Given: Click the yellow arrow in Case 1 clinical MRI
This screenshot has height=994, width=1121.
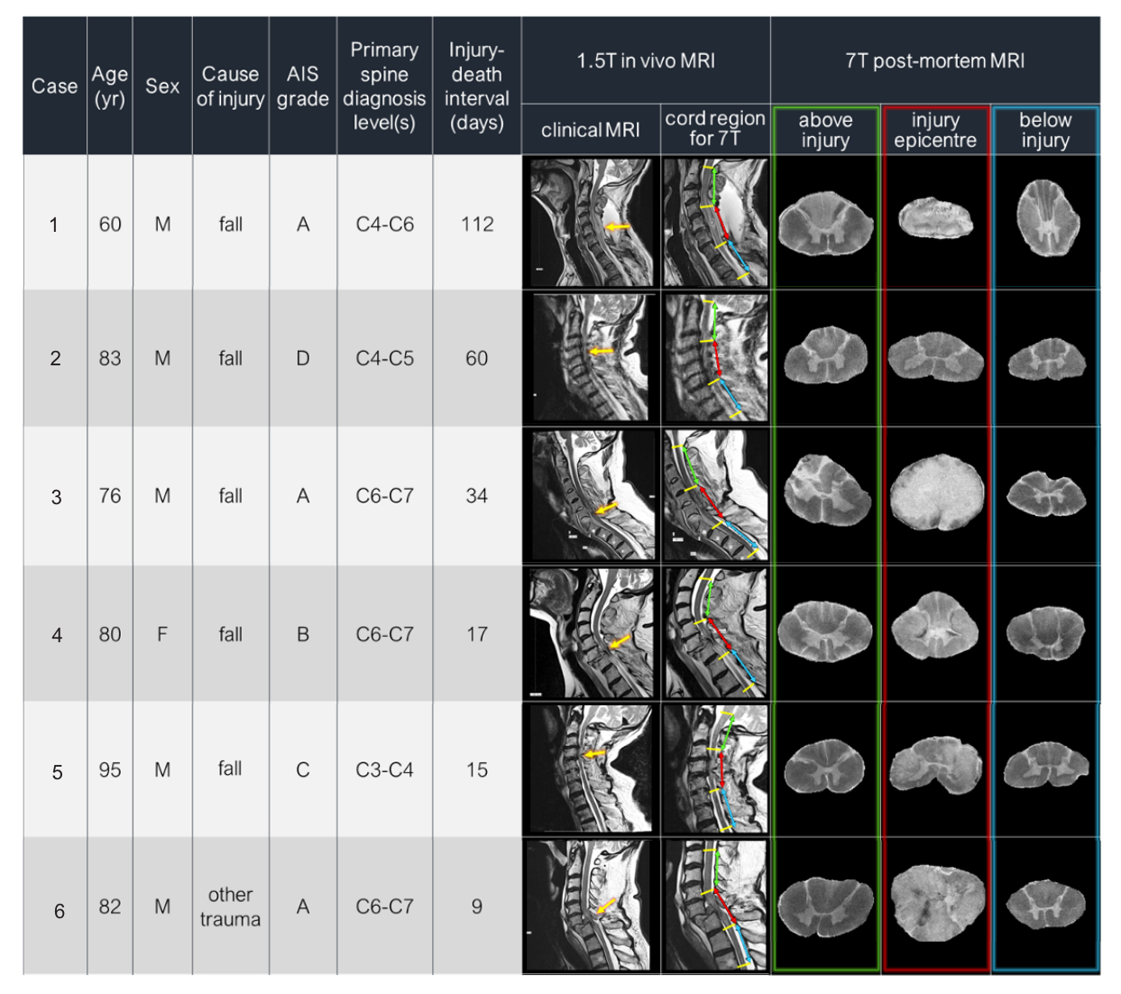Looking at the screenshot, I should tap(617, 227).
